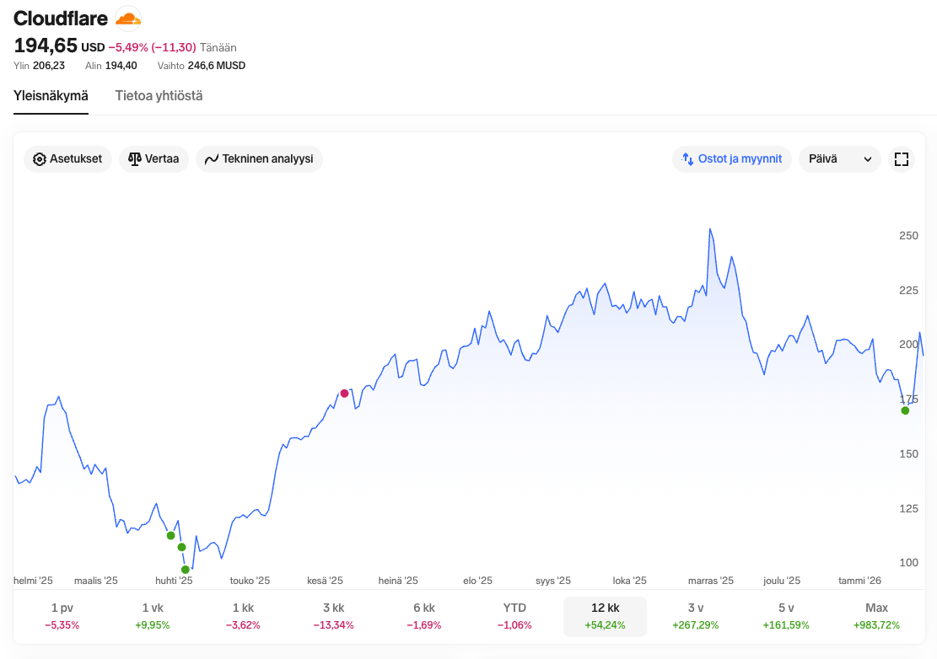Screen dimensions: 937x659
Task: Switch to Tietoa yhtiöstä tab
Action: (x=159, y=96)
